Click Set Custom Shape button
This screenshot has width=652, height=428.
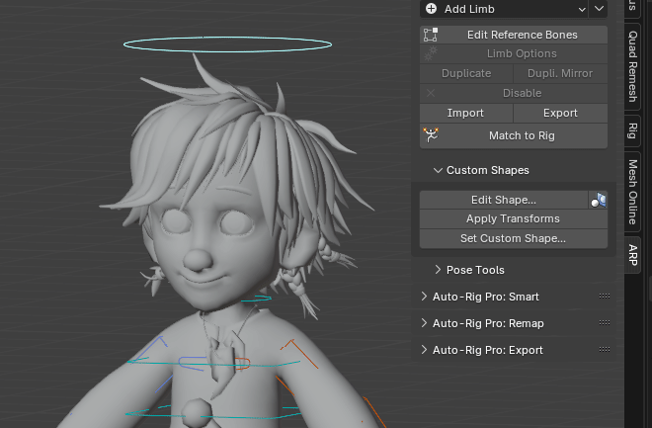click(513, 238)
